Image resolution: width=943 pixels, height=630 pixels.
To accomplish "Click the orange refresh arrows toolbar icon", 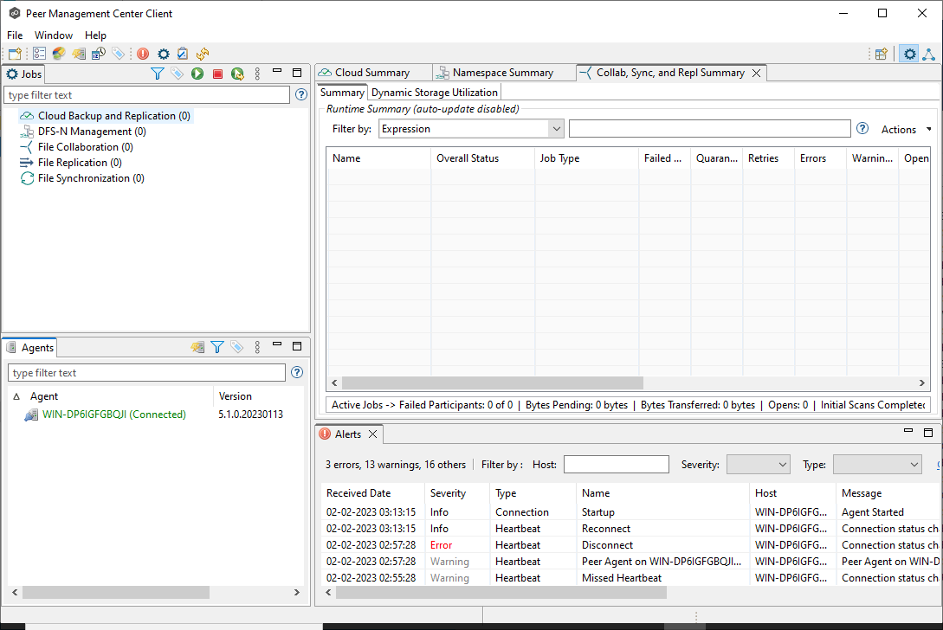I will 203,54.
